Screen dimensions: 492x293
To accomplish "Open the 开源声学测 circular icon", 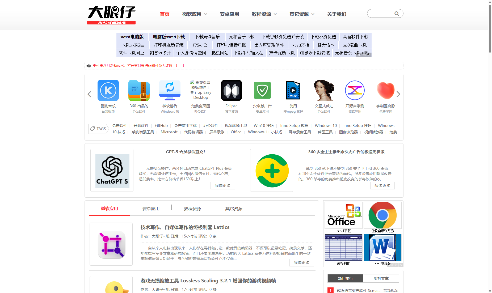I will pos(355,90).
